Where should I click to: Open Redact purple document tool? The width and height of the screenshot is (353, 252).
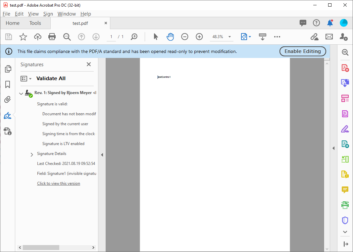click(345, 114)
